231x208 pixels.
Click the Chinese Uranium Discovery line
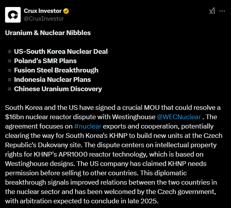tap(58, 89)
